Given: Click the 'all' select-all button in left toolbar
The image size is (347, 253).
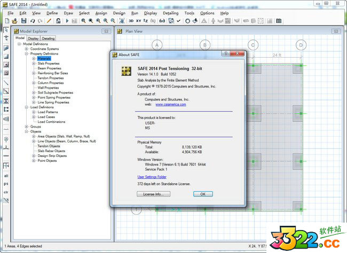Looking at the screenshot, I should (x=6, y=176).
